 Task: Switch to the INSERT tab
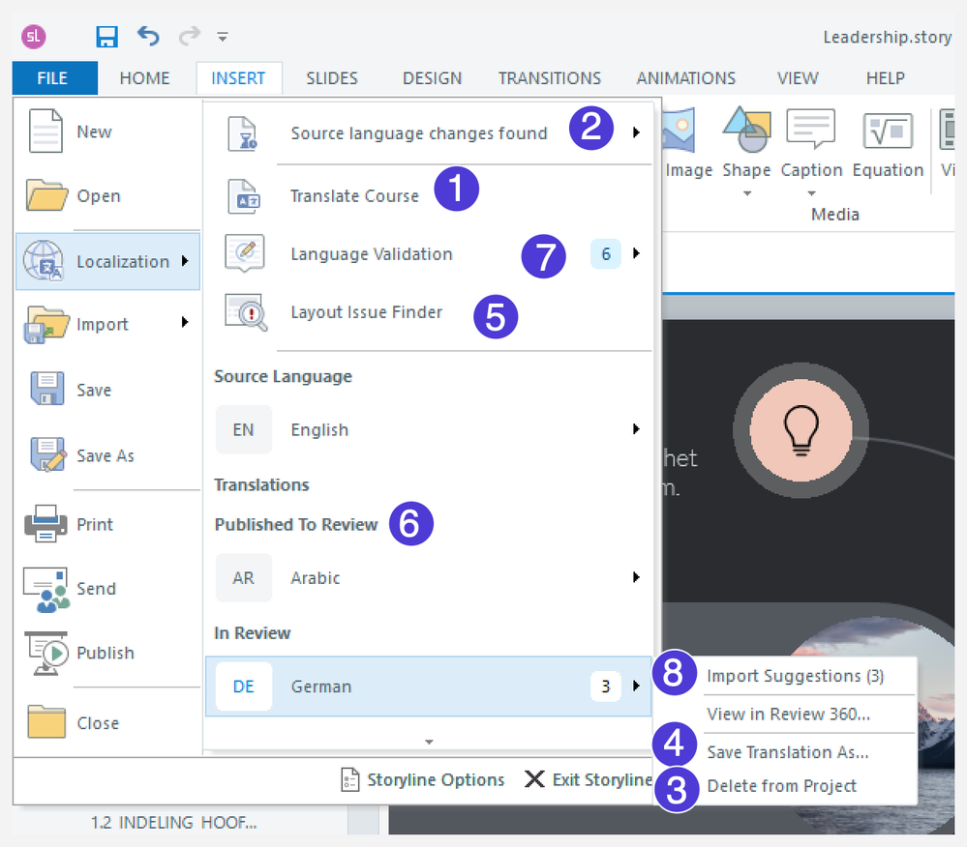[x=239, y=78]
